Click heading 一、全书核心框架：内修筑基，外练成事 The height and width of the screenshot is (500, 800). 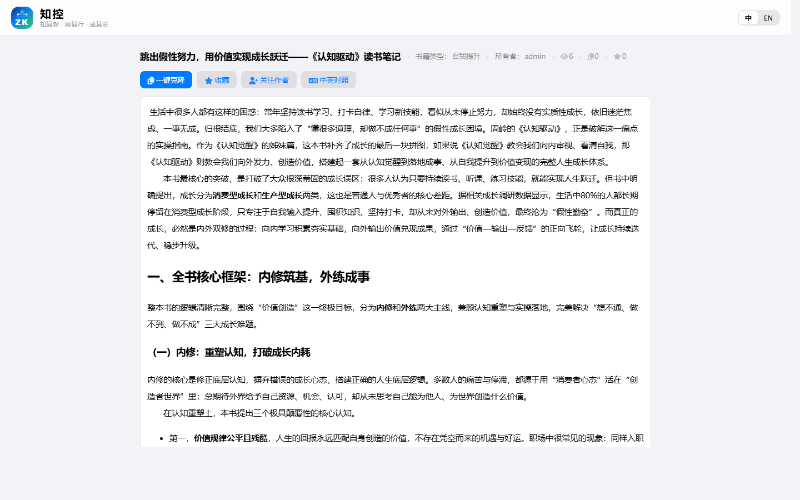pyautogui.click(x=258, y=277)
